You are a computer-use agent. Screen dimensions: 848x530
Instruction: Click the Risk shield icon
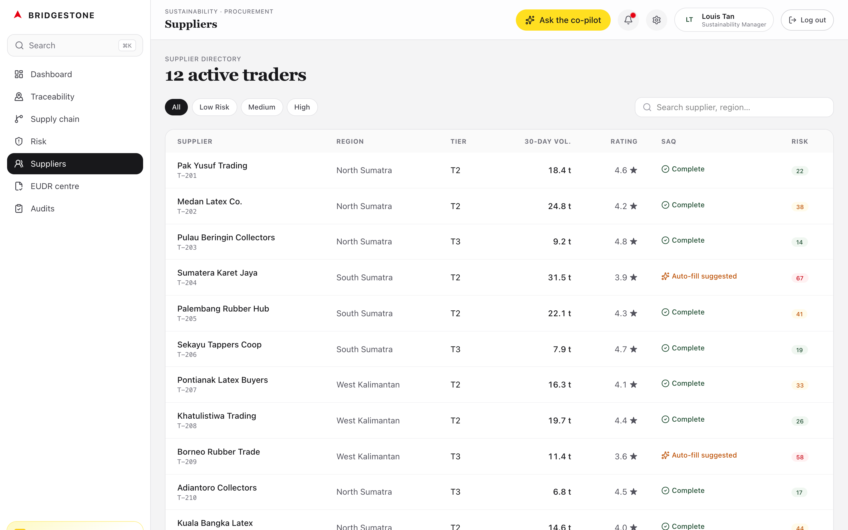click(x=19, y=141)
